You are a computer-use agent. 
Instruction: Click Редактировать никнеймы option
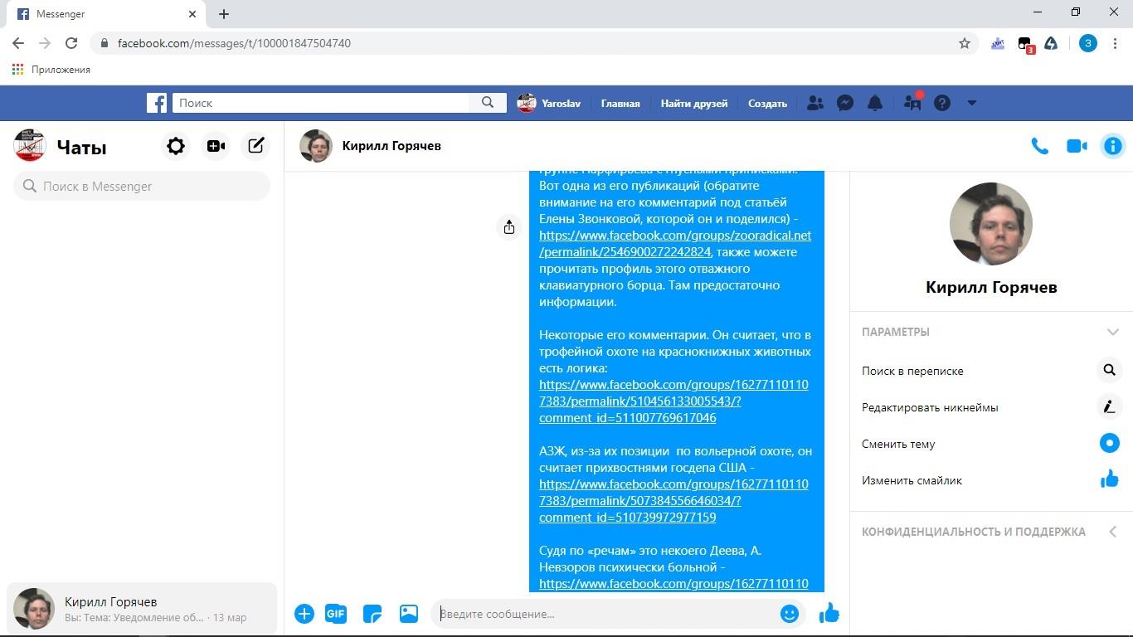click(930, 407)
